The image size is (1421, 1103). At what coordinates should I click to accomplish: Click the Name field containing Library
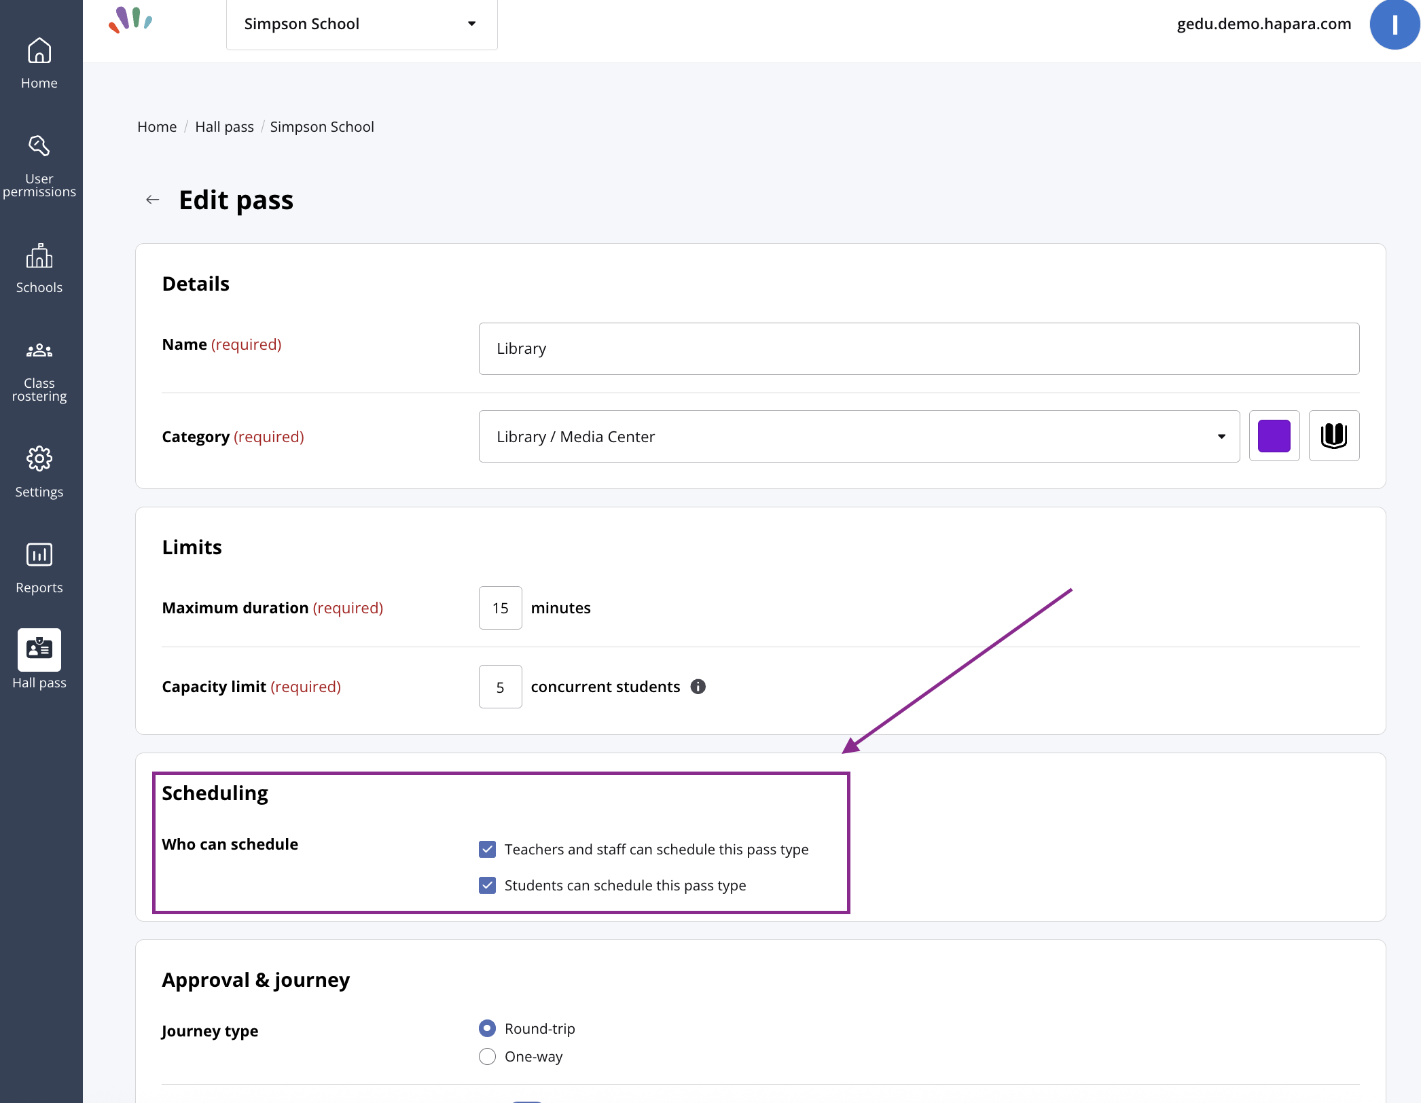919,348
